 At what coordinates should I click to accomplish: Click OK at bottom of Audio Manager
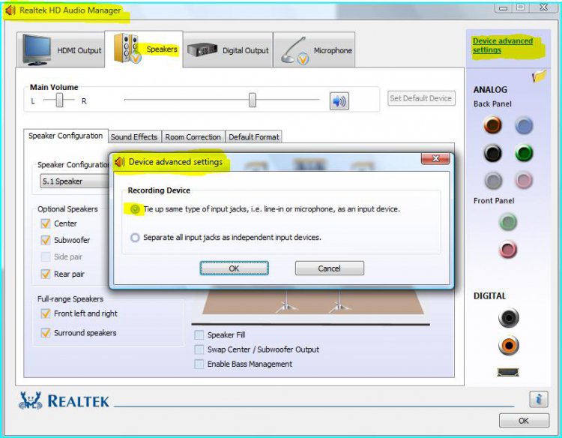click(524, 421)
